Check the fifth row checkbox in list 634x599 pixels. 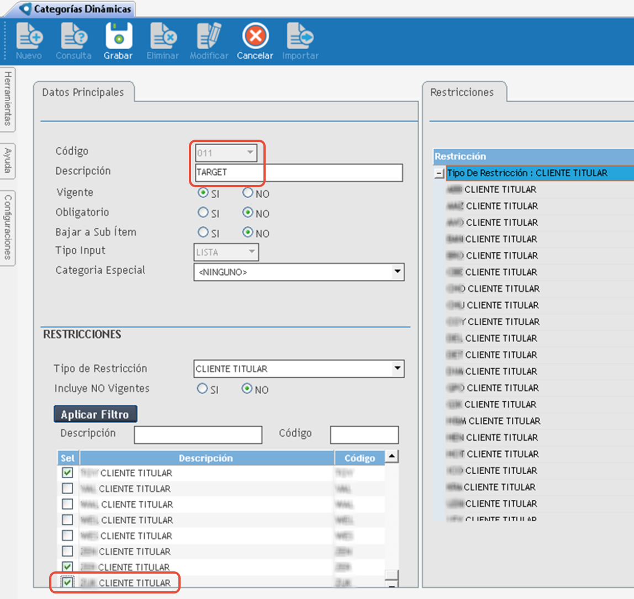67,535
